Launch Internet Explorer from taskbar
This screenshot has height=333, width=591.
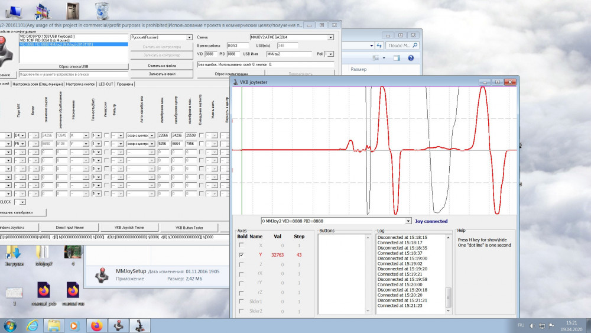(x=32, y=325)
